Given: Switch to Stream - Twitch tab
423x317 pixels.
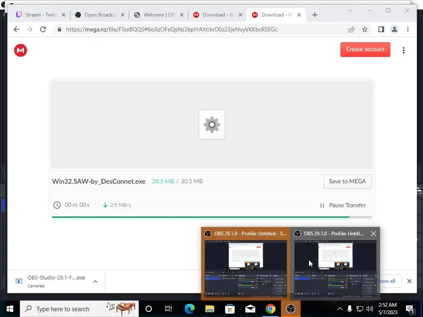Looking at the screenshot, I should 41,15.
